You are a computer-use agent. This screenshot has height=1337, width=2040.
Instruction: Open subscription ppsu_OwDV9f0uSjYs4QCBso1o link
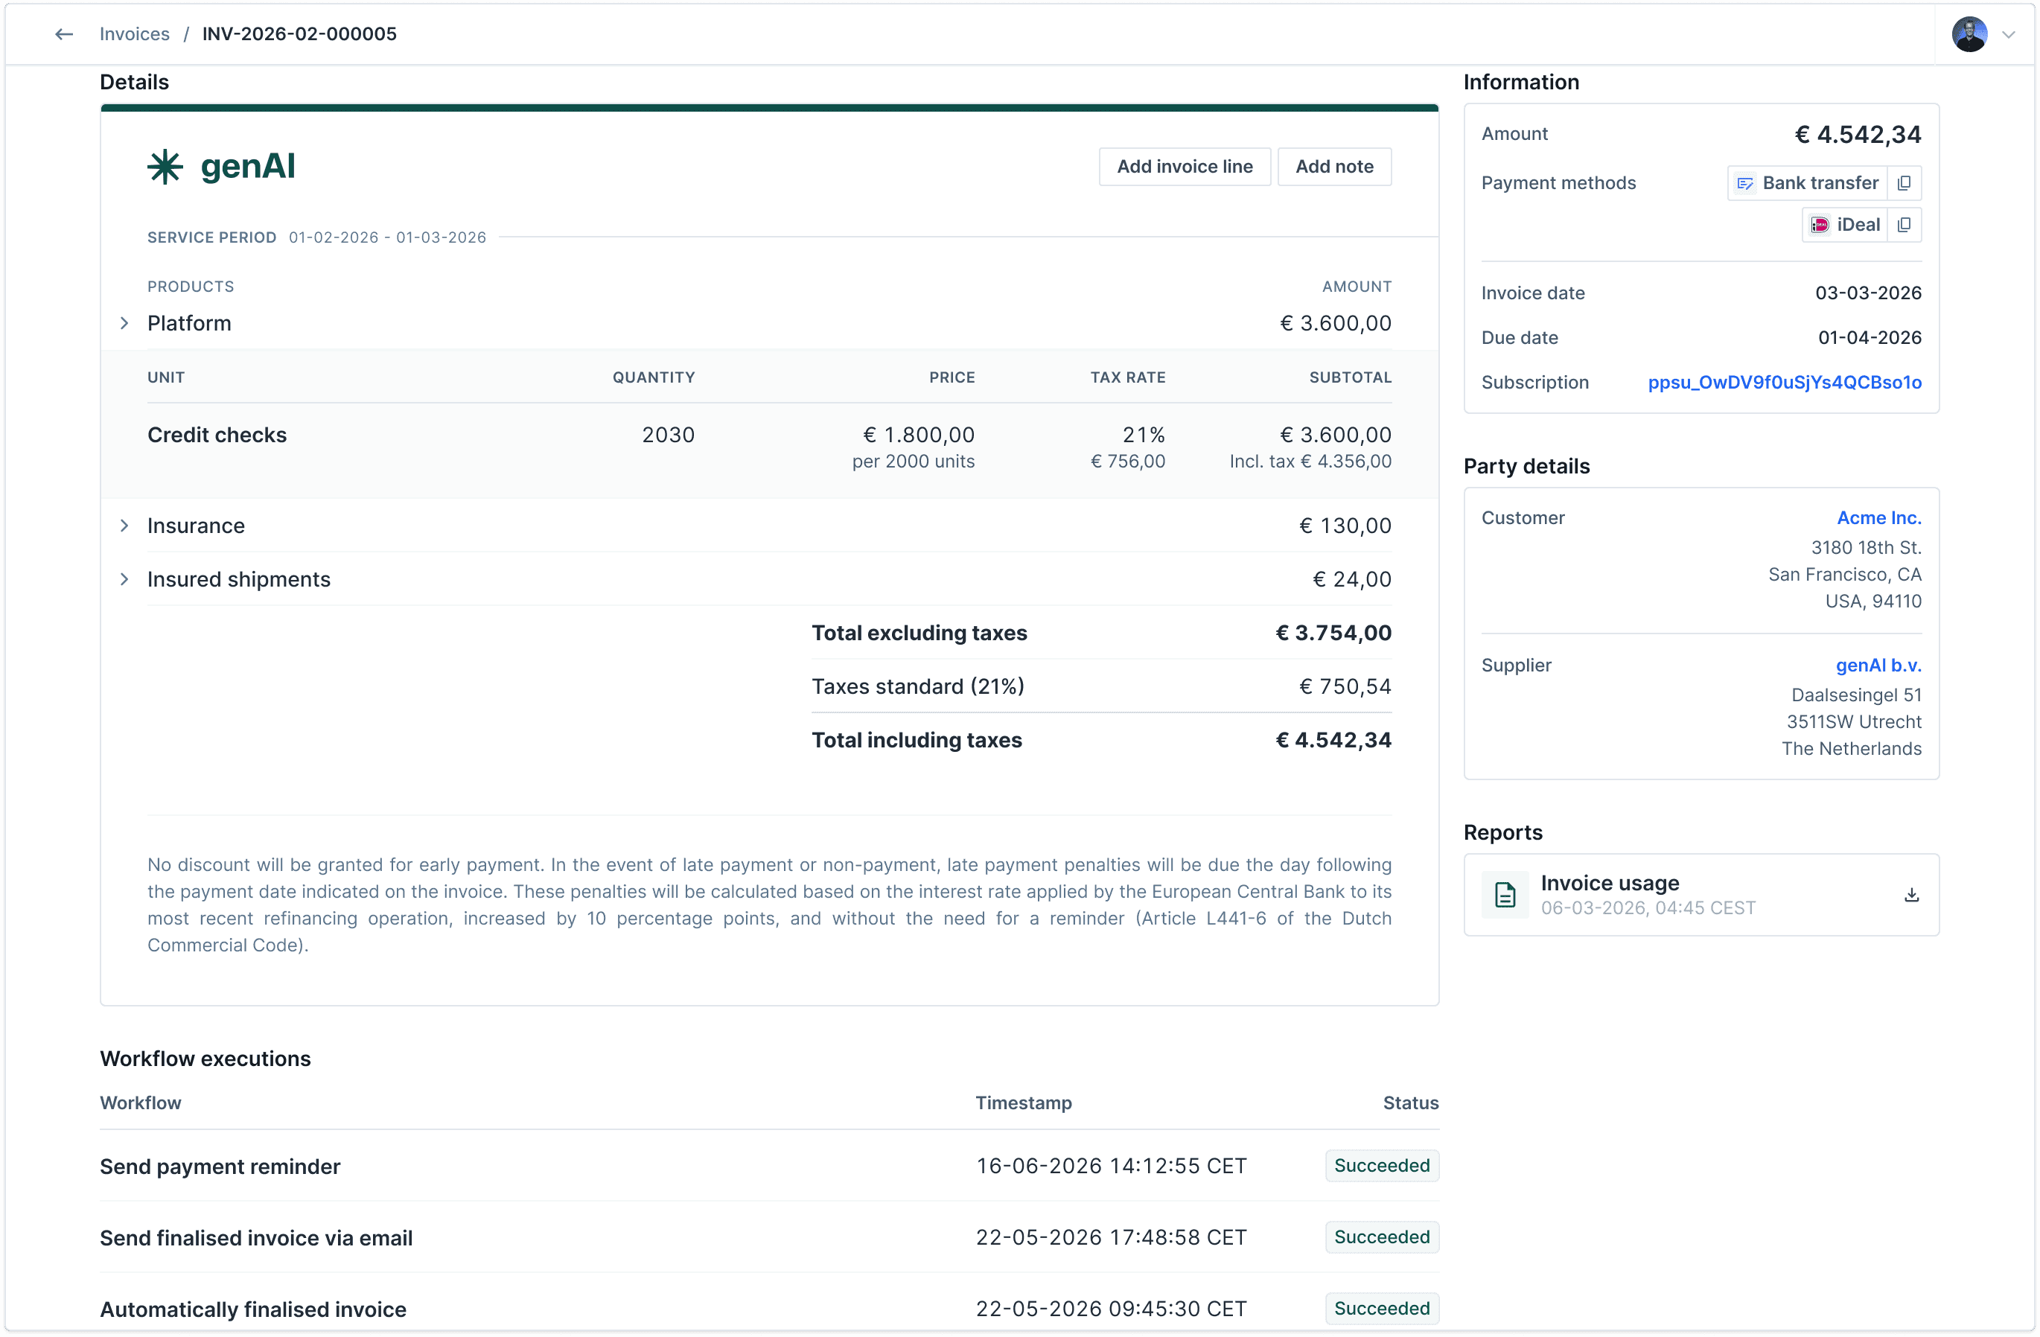coord(1785,382)
